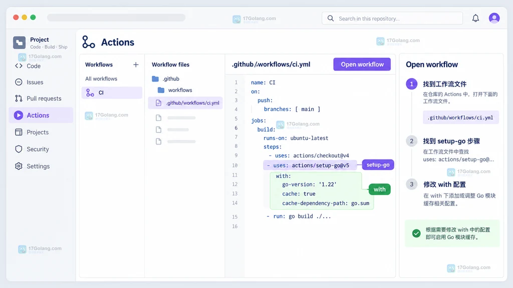Click the Open workflow button
The width and height of the screenshot is (513, 288).
point(362,64)
